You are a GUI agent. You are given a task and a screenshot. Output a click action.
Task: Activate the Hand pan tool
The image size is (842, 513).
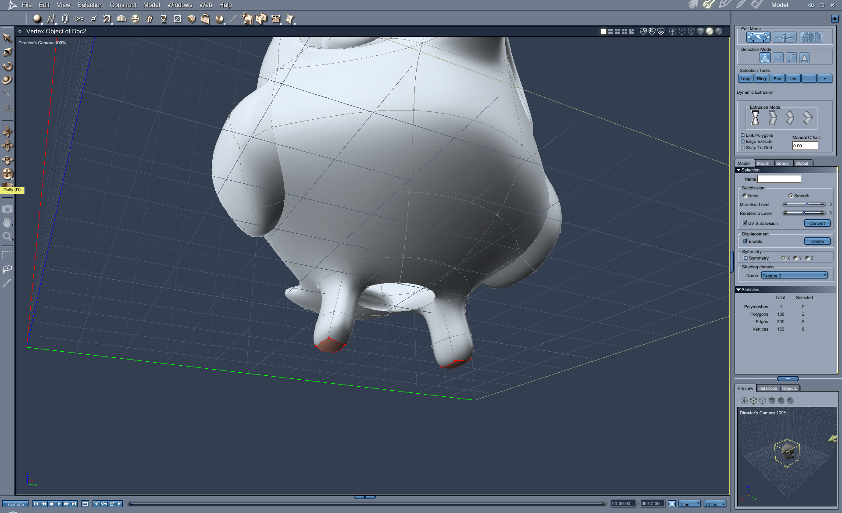(x=7, y=223)
